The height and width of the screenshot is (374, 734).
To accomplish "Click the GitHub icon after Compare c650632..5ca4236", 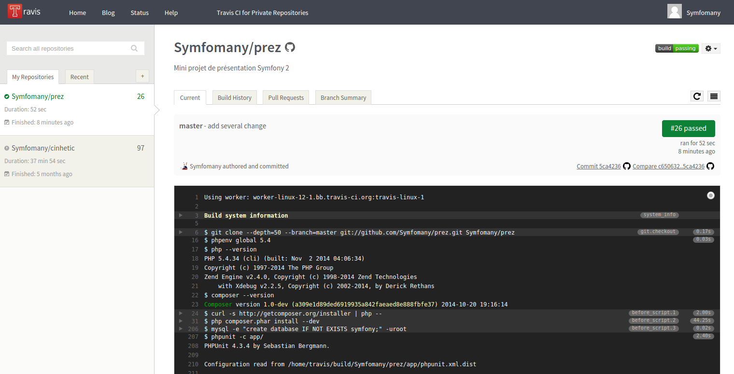I will (x=710, y=166).
